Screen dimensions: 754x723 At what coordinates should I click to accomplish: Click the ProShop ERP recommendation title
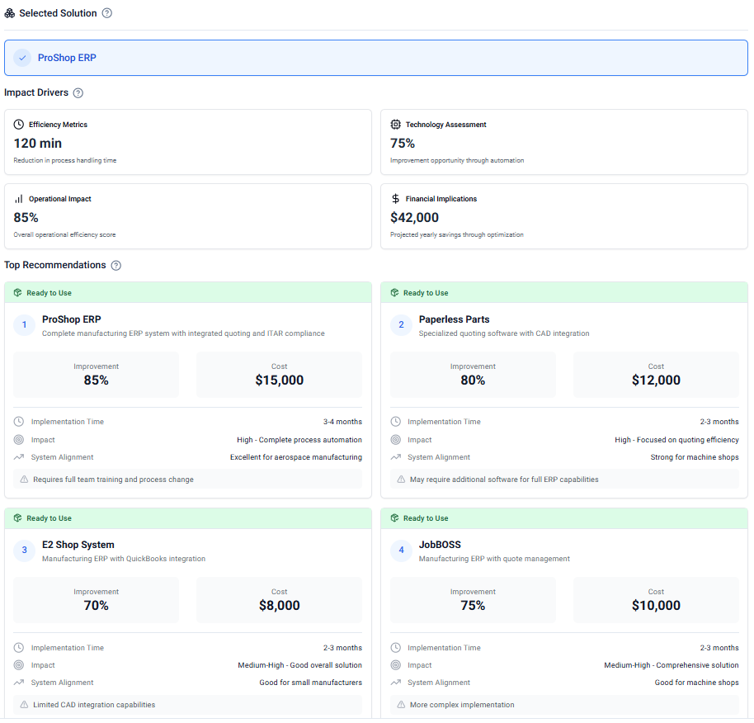tap(71, 319)
